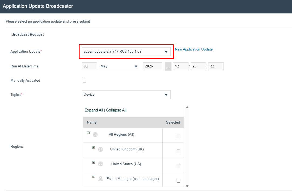Click the United Kingdom globe icon
Screen dimensions: 292x191
[101, 149]
